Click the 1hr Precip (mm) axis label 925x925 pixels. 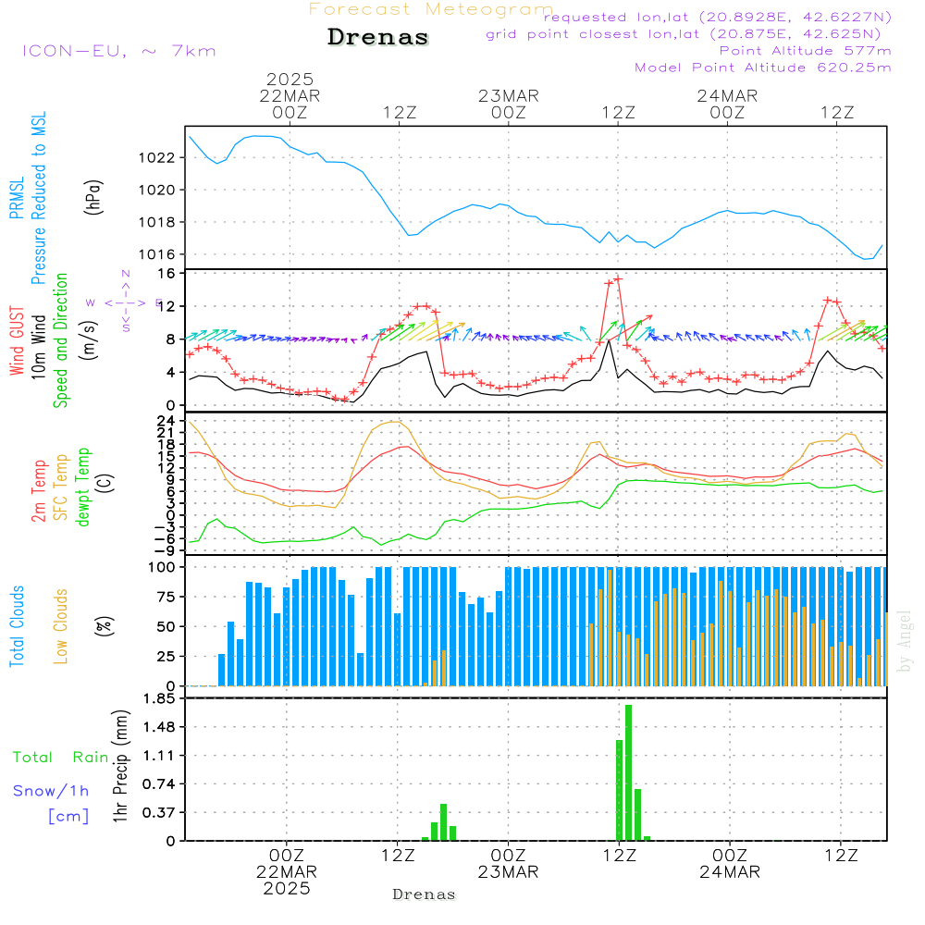pyautogui.click(x=119, y=766)
